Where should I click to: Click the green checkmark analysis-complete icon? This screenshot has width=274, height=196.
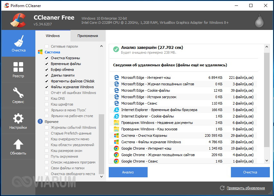pyautogui.click(x=116, y=49)
